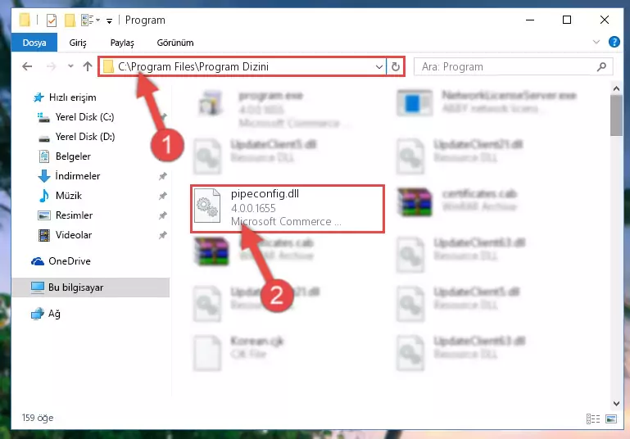The height and width of the screenshot is (439, 630).
Task: Open İndirmeler in the sidebar
Action: click(78, 176)
